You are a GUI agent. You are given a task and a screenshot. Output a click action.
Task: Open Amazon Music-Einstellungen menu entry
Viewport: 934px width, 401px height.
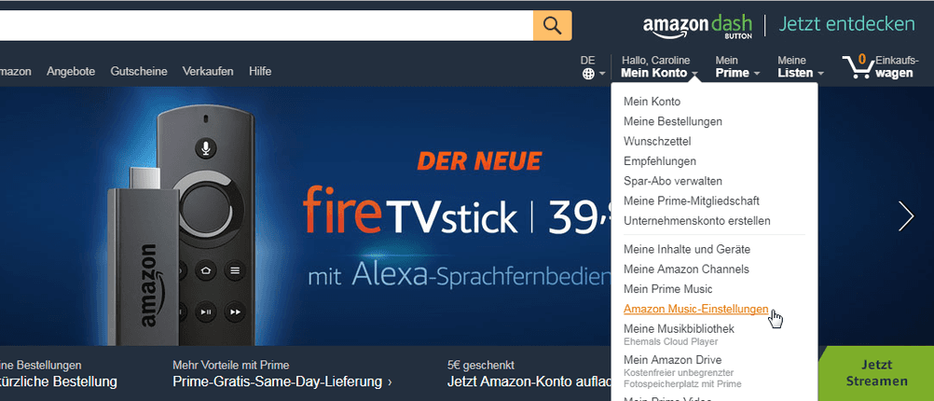click(x=695, y=309)
